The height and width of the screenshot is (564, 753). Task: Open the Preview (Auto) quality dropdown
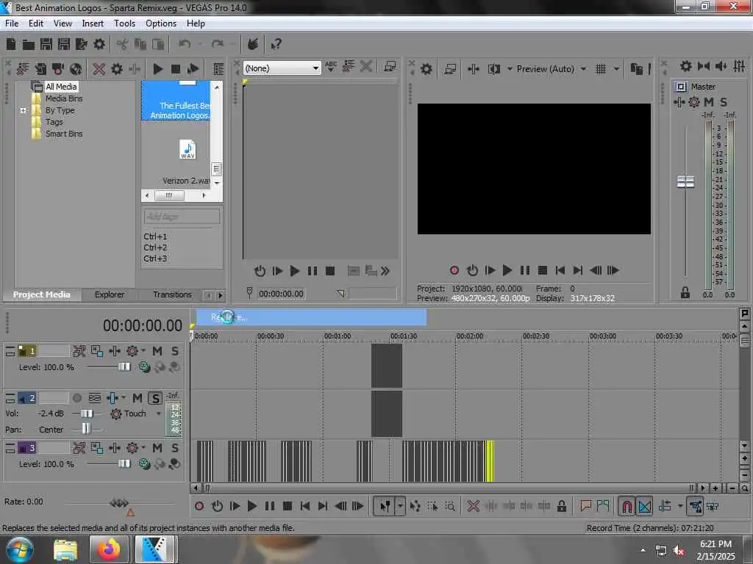coord(583,69)
